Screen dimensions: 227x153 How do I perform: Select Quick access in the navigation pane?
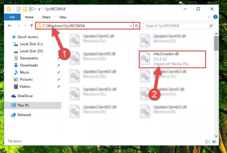click(28, 37)
